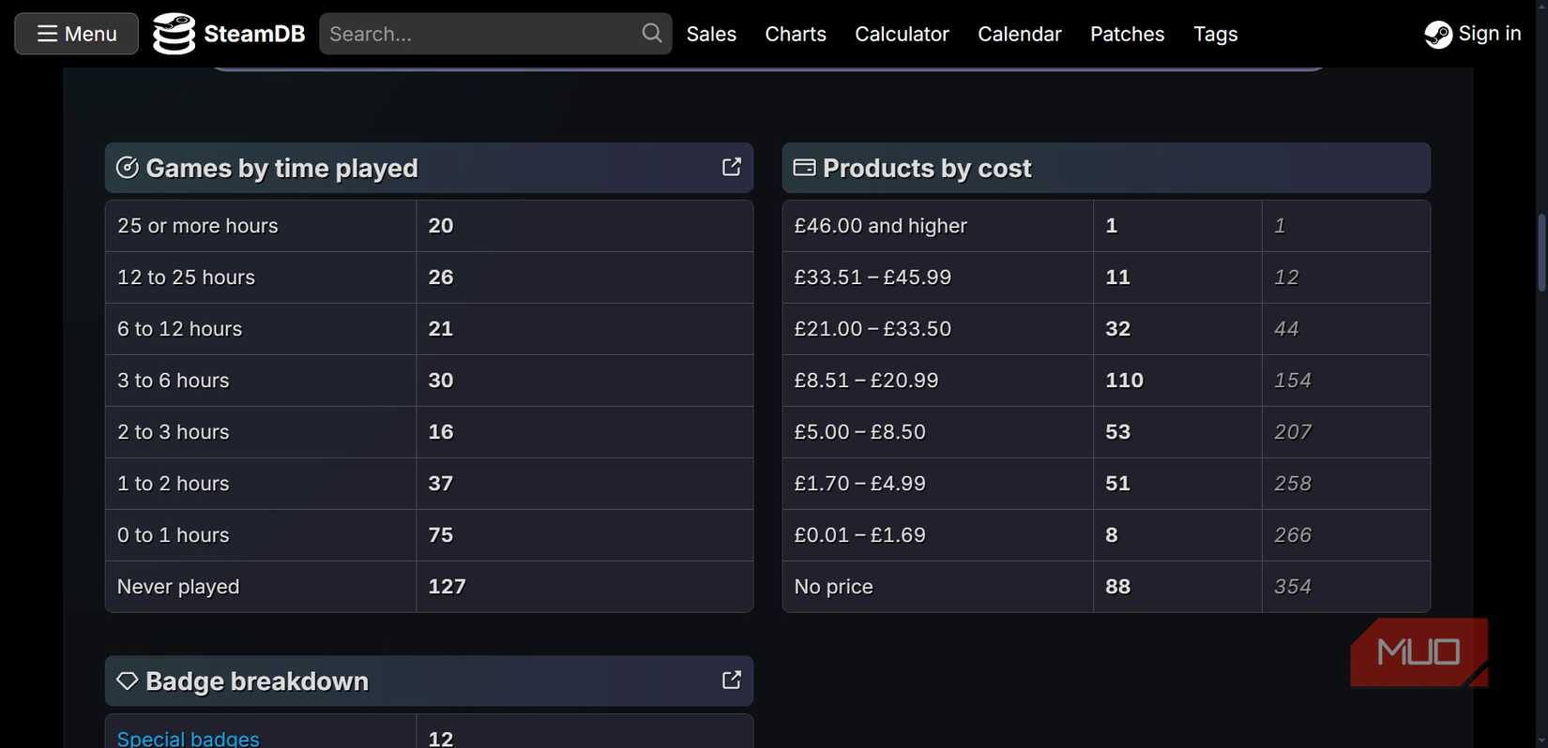
Task: Select Calendar in the top navigation
Action: click(x=1019, y=34)
